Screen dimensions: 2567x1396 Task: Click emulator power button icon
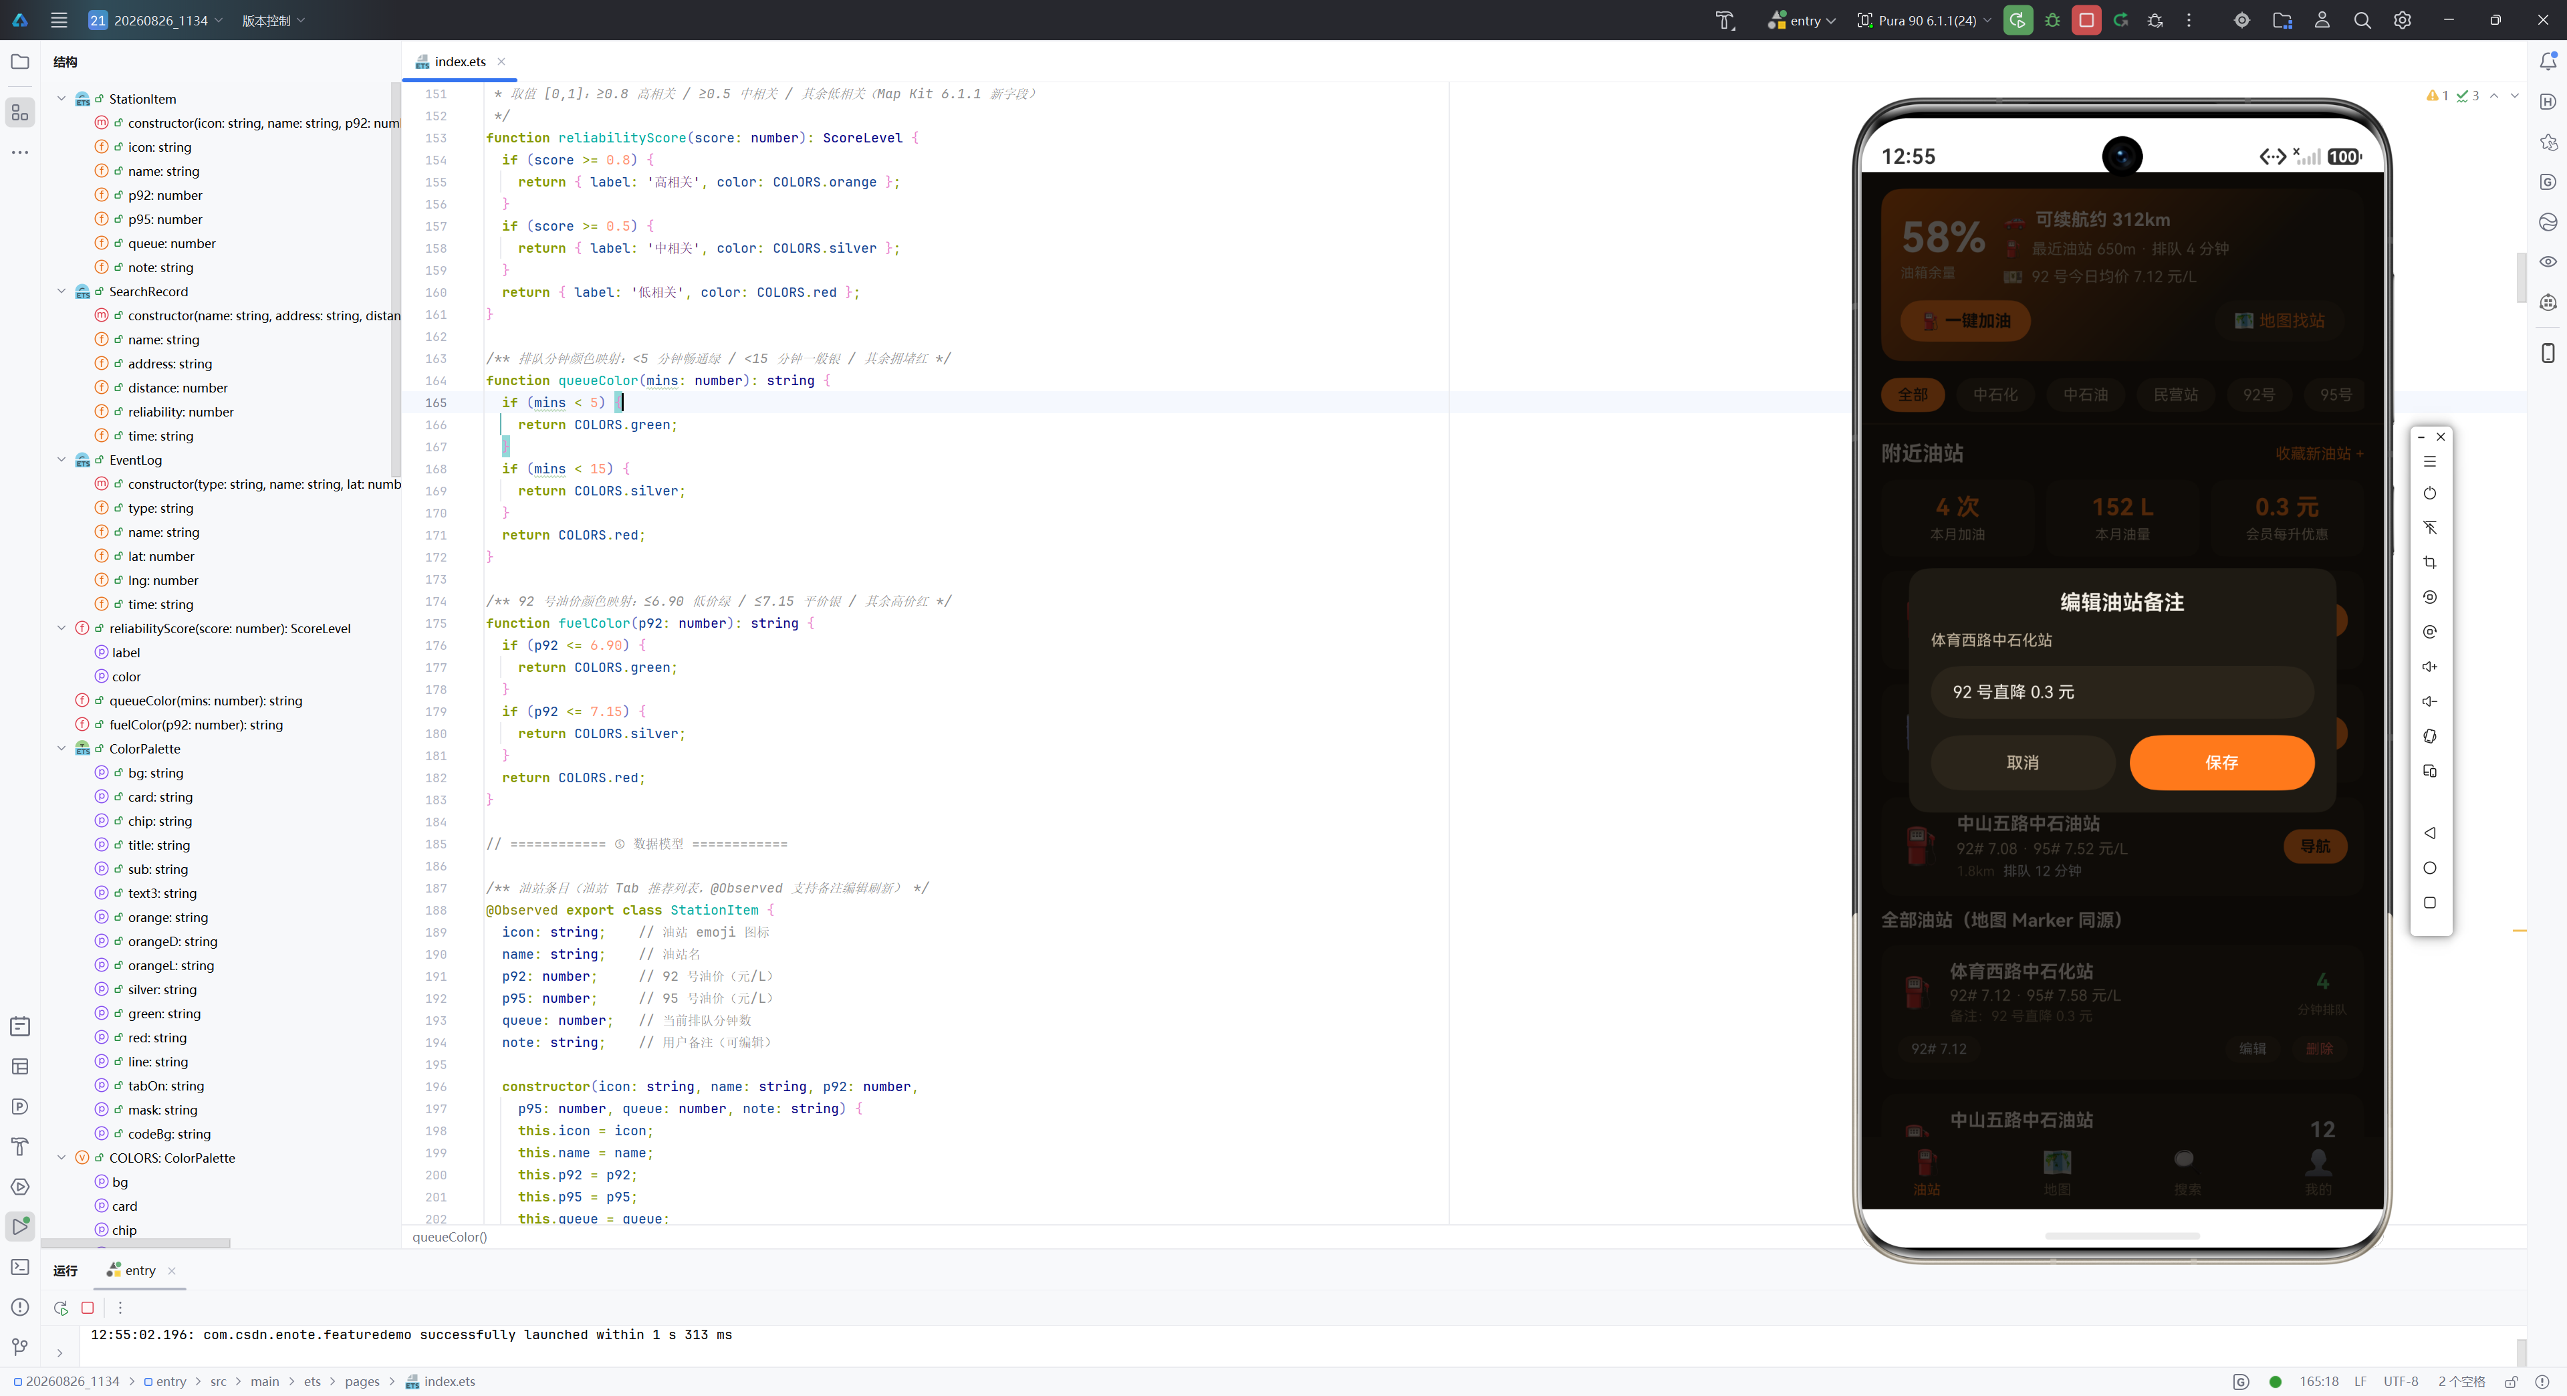(x=2429, y=493)
